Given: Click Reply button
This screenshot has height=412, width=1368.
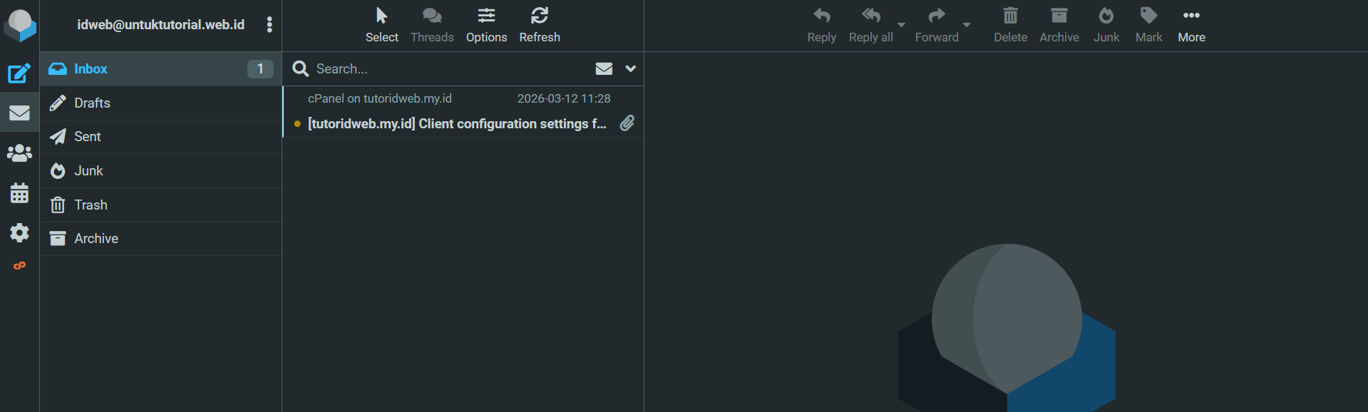Looking at the screenshot, I should pyautogui.click(x=821, y=26).
